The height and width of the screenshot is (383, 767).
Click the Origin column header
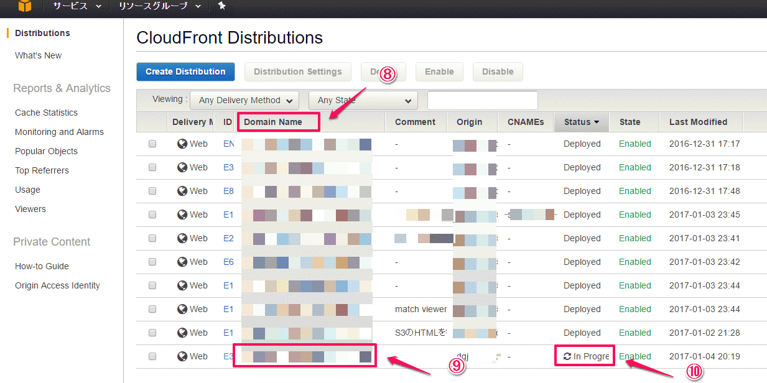tap(470, 122)
